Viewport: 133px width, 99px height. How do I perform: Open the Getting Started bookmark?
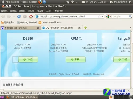click(x=27, y=22)
